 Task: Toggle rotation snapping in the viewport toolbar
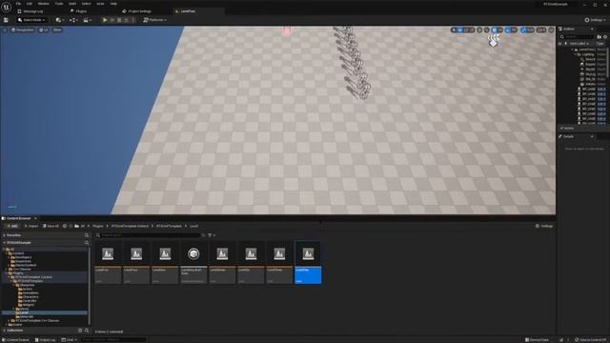pos(508,30)
